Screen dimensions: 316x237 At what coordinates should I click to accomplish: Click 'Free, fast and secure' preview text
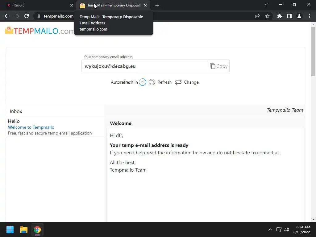(x=50, y=133)
